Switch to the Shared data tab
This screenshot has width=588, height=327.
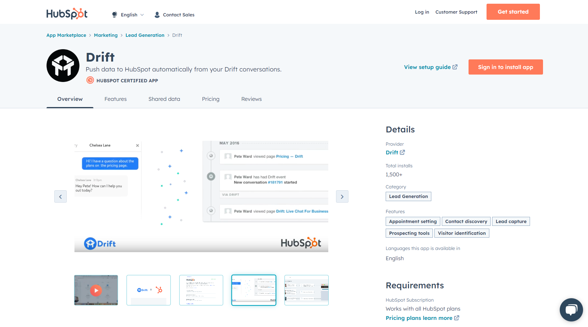pyautogui.click(x=164, y=99)
